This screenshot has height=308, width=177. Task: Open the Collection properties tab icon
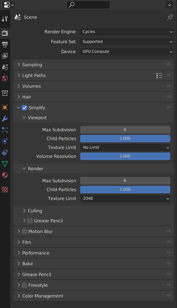click(x=5, y=93)
